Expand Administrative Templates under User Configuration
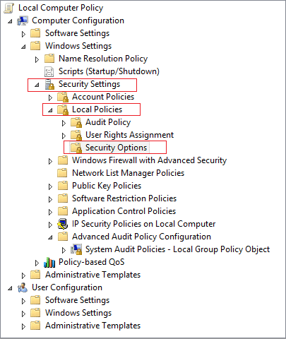 point(23,326)
